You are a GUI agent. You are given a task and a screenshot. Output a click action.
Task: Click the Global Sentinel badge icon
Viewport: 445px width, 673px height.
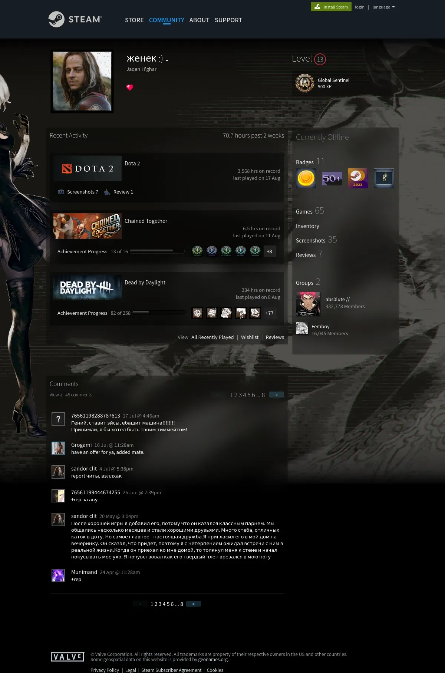(305, 83)
